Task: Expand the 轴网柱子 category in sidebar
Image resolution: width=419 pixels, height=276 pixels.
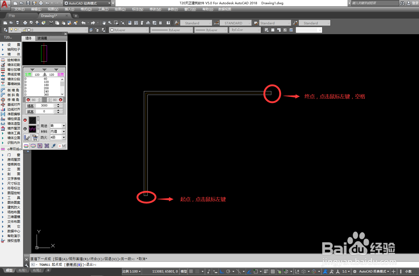Action: point(11,49)
